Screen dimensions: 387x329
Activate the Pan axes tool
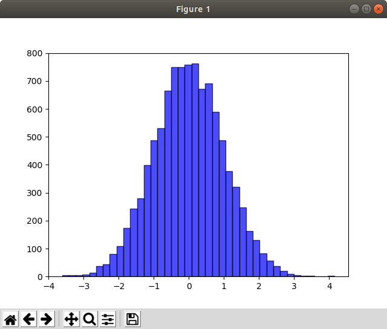click(71, 319)
